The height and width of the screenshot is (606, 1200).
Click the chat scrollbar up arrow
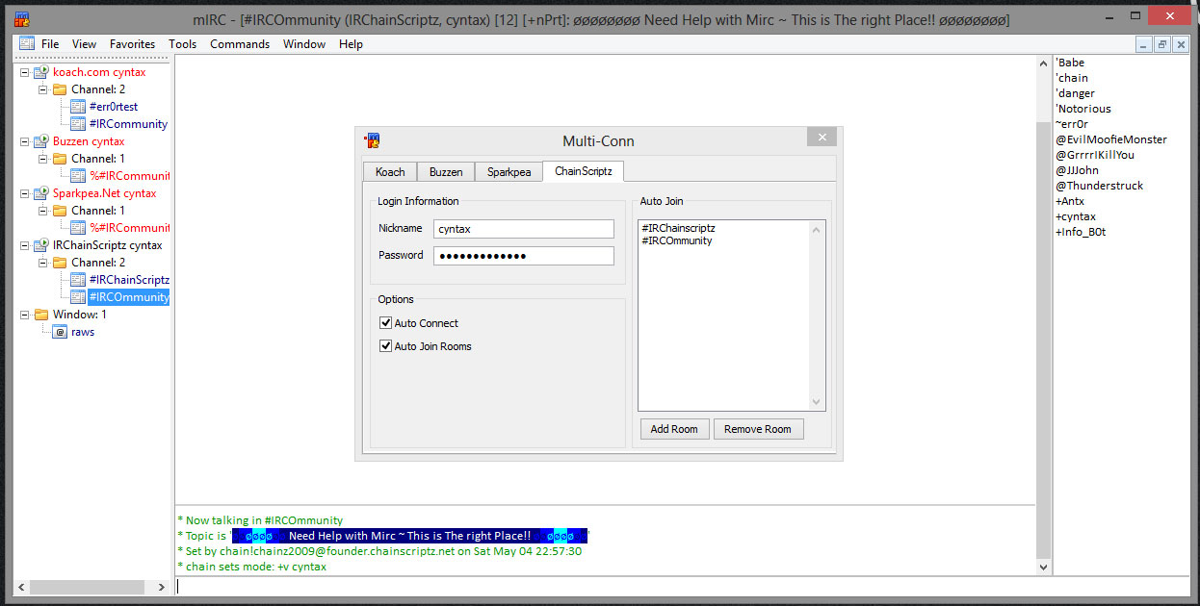(x=1043, y=63)
